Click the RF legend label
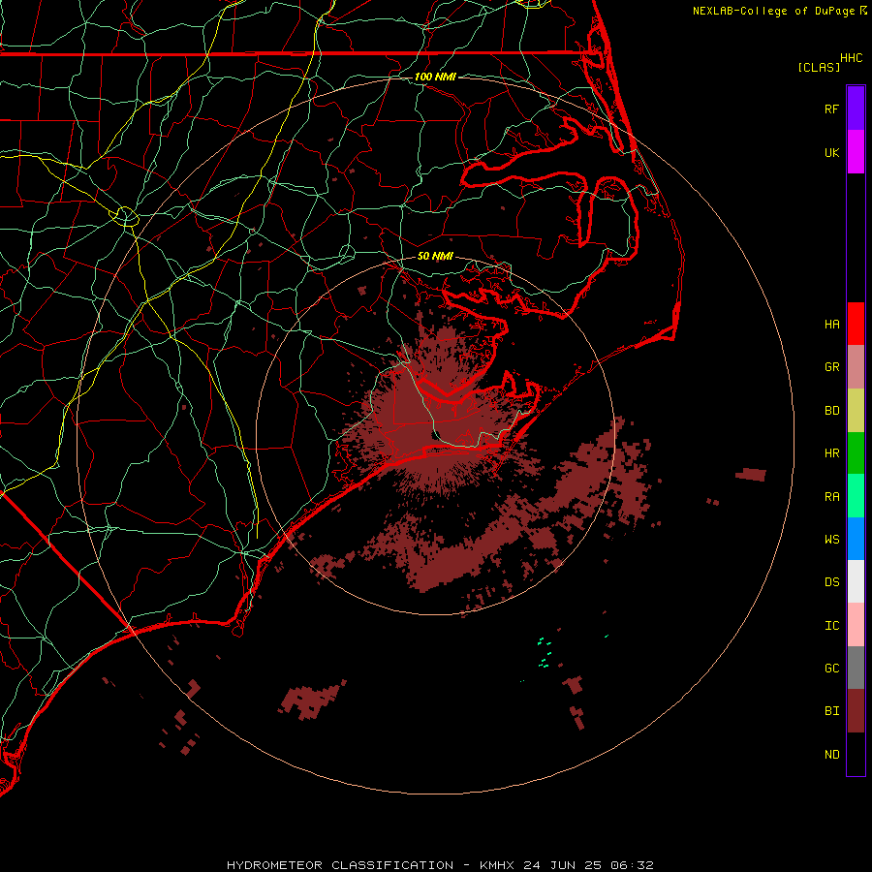872x872 pixels. coord(831,109)
